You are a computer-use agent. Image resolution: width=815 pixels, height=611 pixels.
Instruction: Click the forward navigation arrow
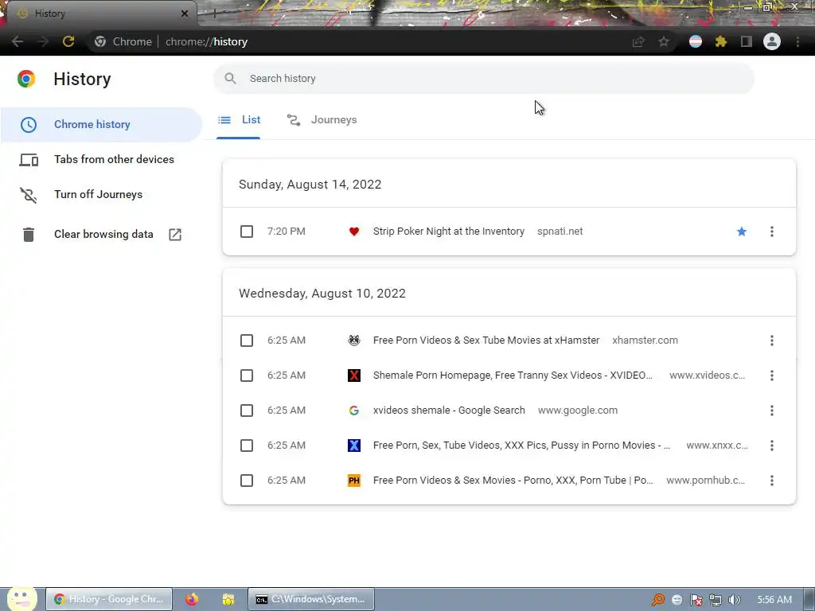coord(43,41)
